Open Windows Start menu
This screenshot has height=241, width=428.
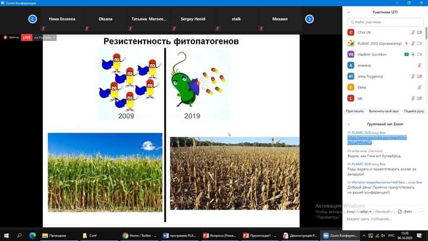pos(6,236)
